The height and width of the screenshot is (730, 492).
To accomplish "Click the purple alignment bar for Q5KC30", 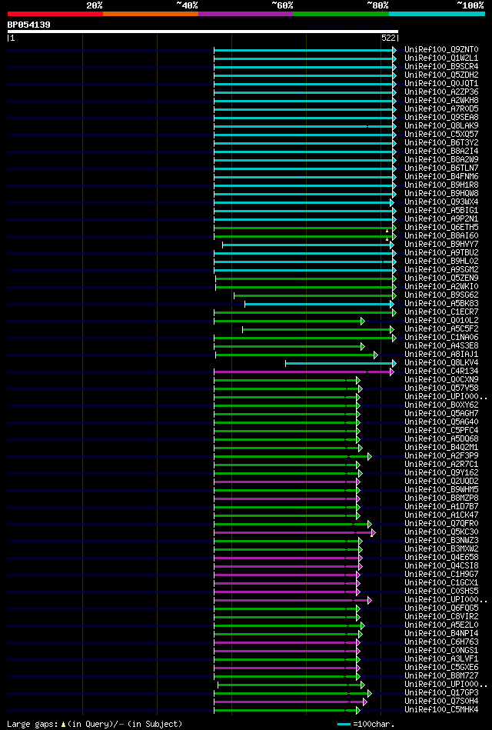I will click(294, 532).
